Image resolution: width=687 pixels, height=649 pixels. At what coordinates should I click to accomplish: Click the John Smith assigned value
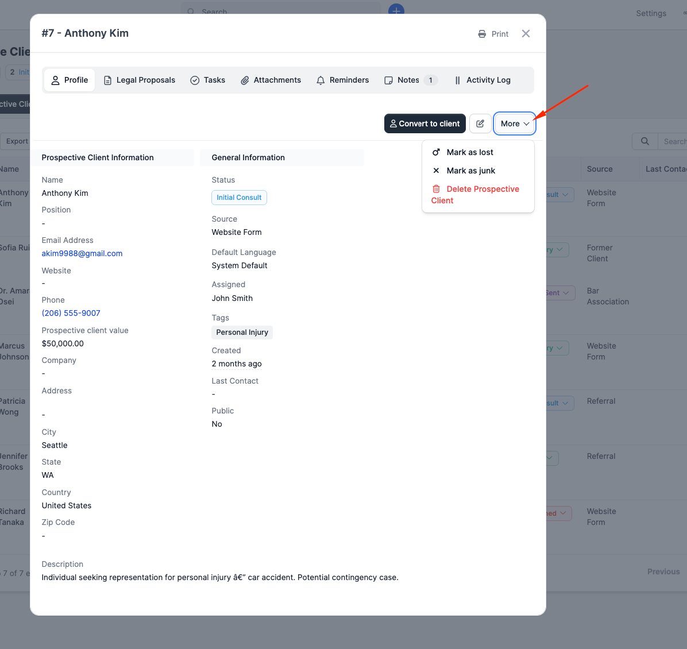coord(232,298)
